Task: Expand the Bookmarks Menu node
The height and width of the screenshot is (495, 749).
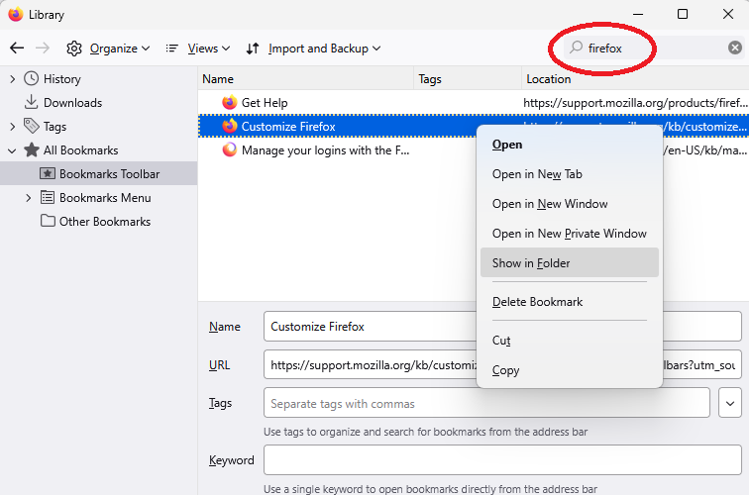Action: click(28, 198)
